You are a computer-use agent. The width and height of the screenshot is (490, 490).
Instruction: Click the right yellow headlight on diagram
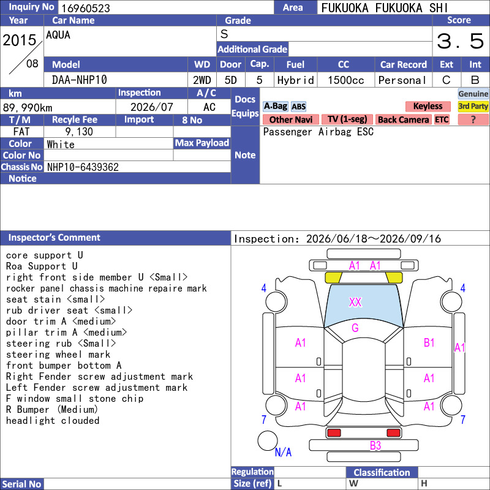394,277
